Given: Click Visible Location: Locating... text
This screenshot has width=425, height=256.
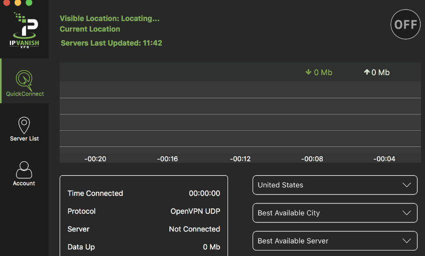Looking at the screenshot, I should [x=109, y=19].
